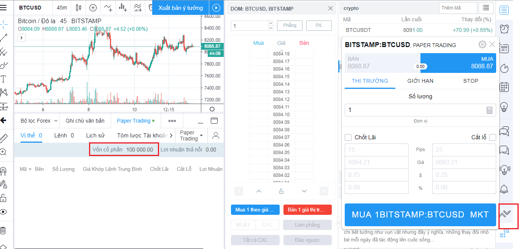Open the Lịch sử tab
This screenshot has height=249, width=519.
point(95,136)
